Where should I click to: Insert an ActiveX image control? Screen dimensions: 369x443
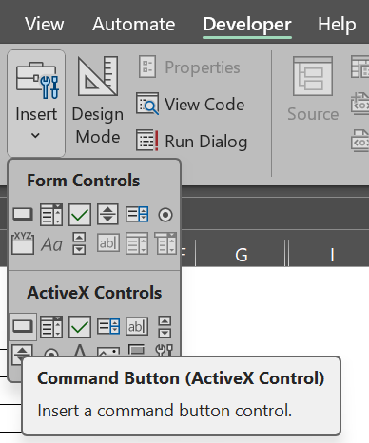coord(108,352)
